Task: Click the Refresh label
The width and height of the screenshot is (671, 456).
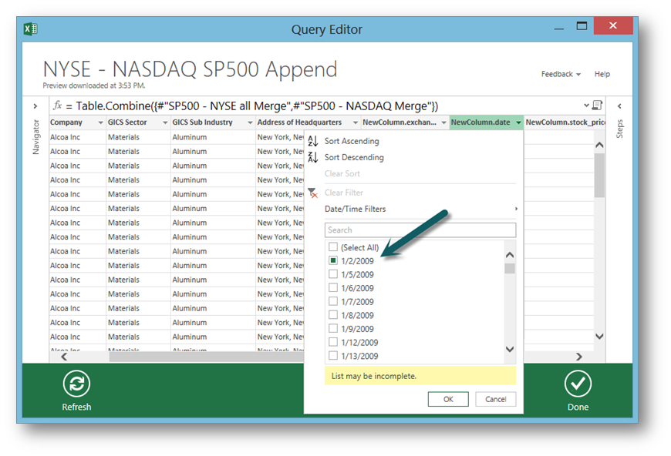Action: pos(76,407)
